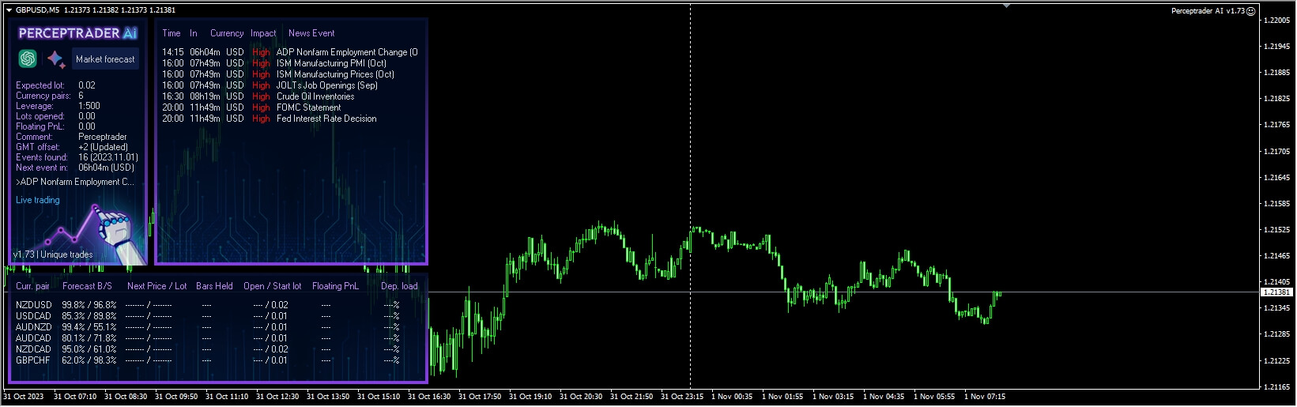Select the NZDCAD pair row
This screenshot has width=1297, height=407.
tap(208, 349)
